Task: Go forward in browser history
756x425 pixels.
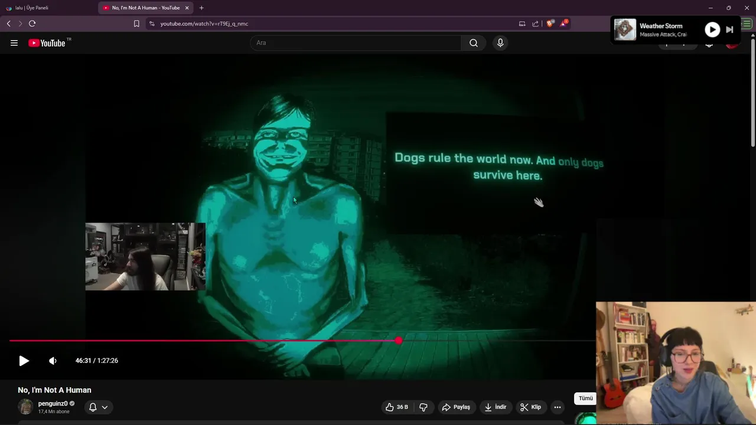Action: (x=20, y=24)
